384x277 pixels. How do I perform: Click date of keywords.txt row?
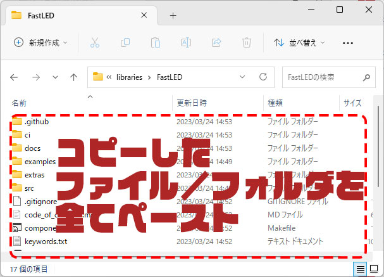204,242
